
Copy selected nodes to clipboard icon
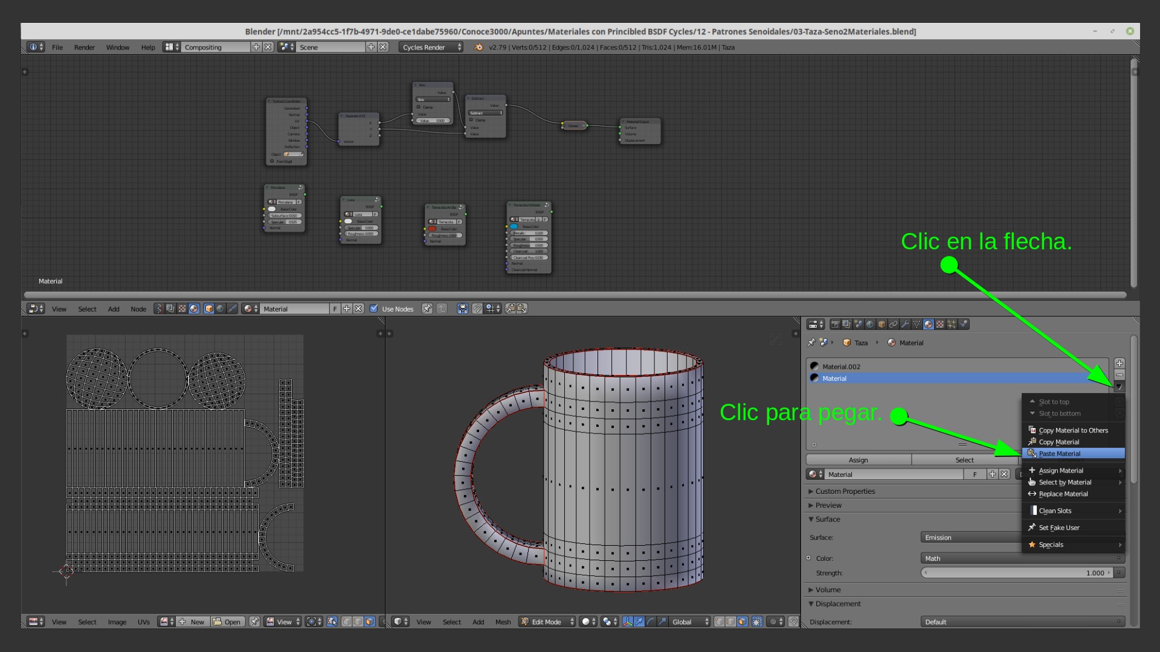511,308
